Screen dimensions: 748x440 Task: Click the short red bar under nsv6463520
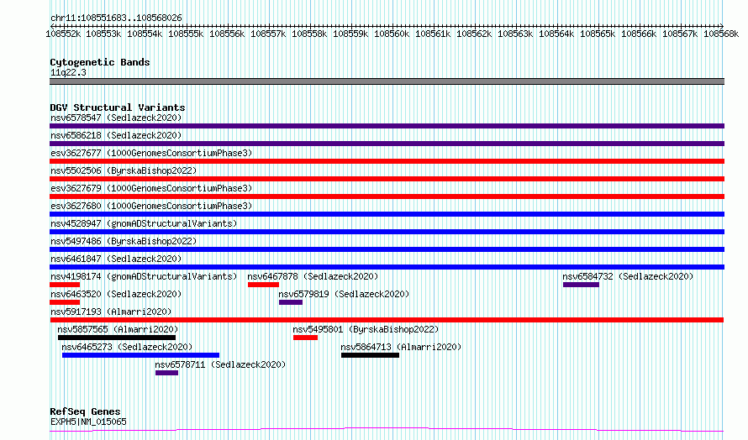65,302
